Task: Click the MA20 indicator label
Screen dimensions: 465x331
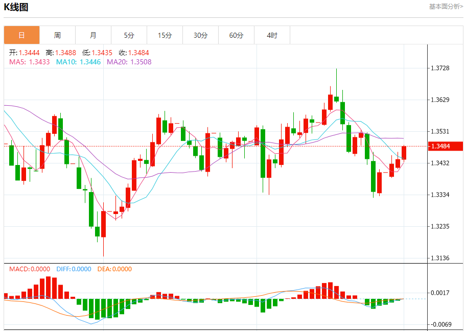Action: tap(129, 62)
